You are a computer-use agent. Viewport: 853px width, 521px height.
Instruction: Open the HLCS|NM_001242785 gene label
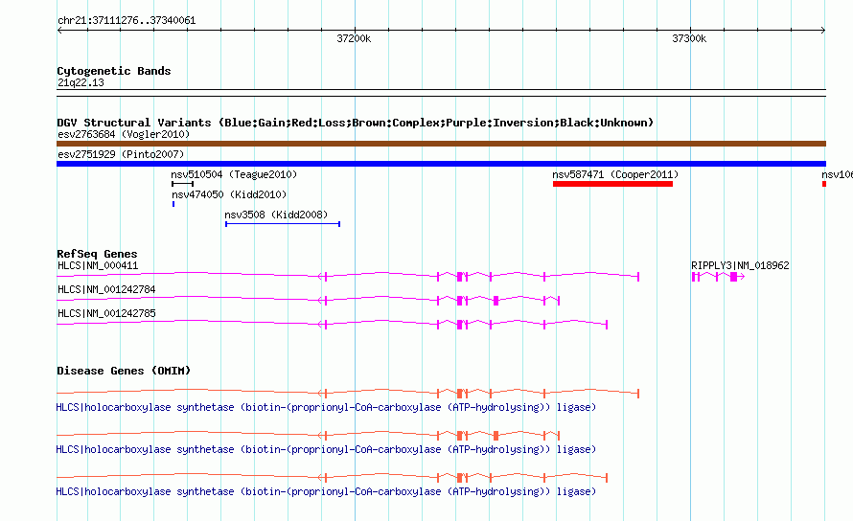tap(106, 314)
